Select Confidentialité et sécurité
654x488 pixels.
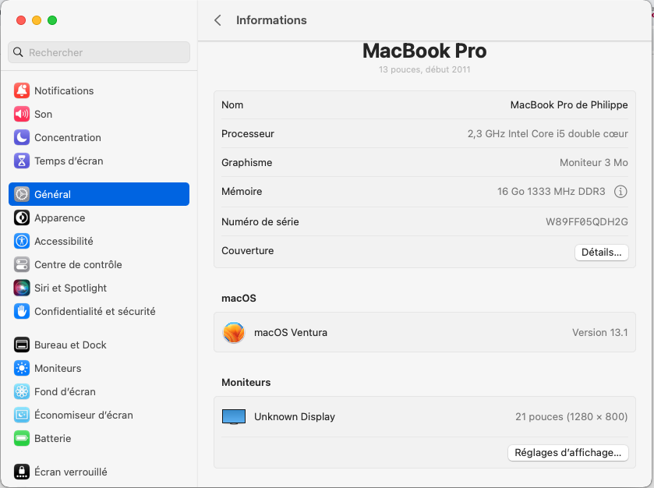tap(99, 311)
